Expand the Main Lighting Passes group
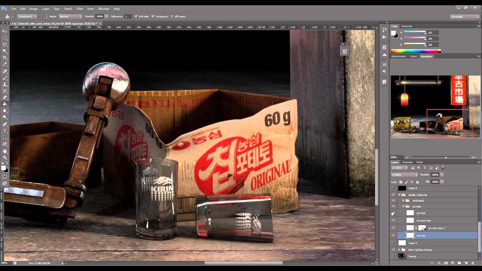 pos(399,250)
